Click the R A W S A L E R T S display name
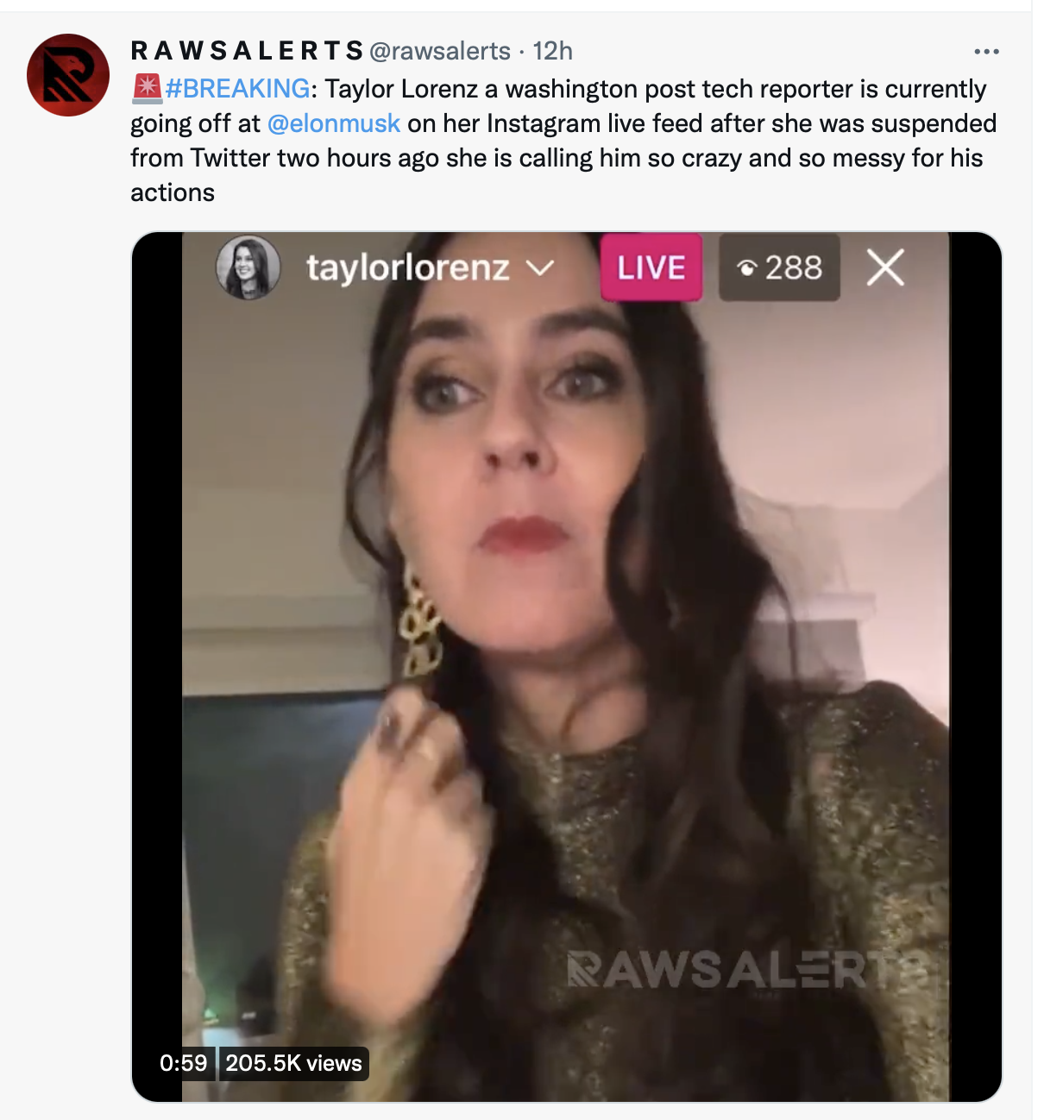1044x1120 pixels. [247, 51]
